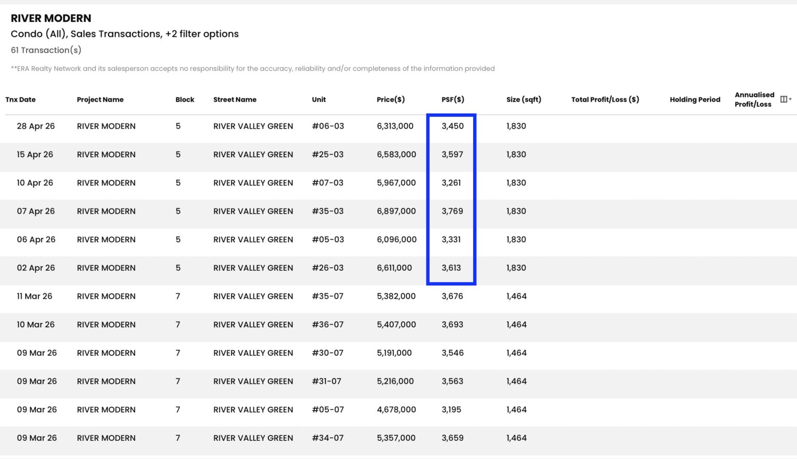Expand the column settings dropdown arrow
The height and width of the screenshot is (459, 797).
tap(790, 99)
